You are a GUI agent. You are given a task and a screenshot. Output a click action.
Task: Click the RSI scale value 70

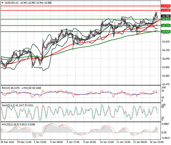[x=163, y=91]
